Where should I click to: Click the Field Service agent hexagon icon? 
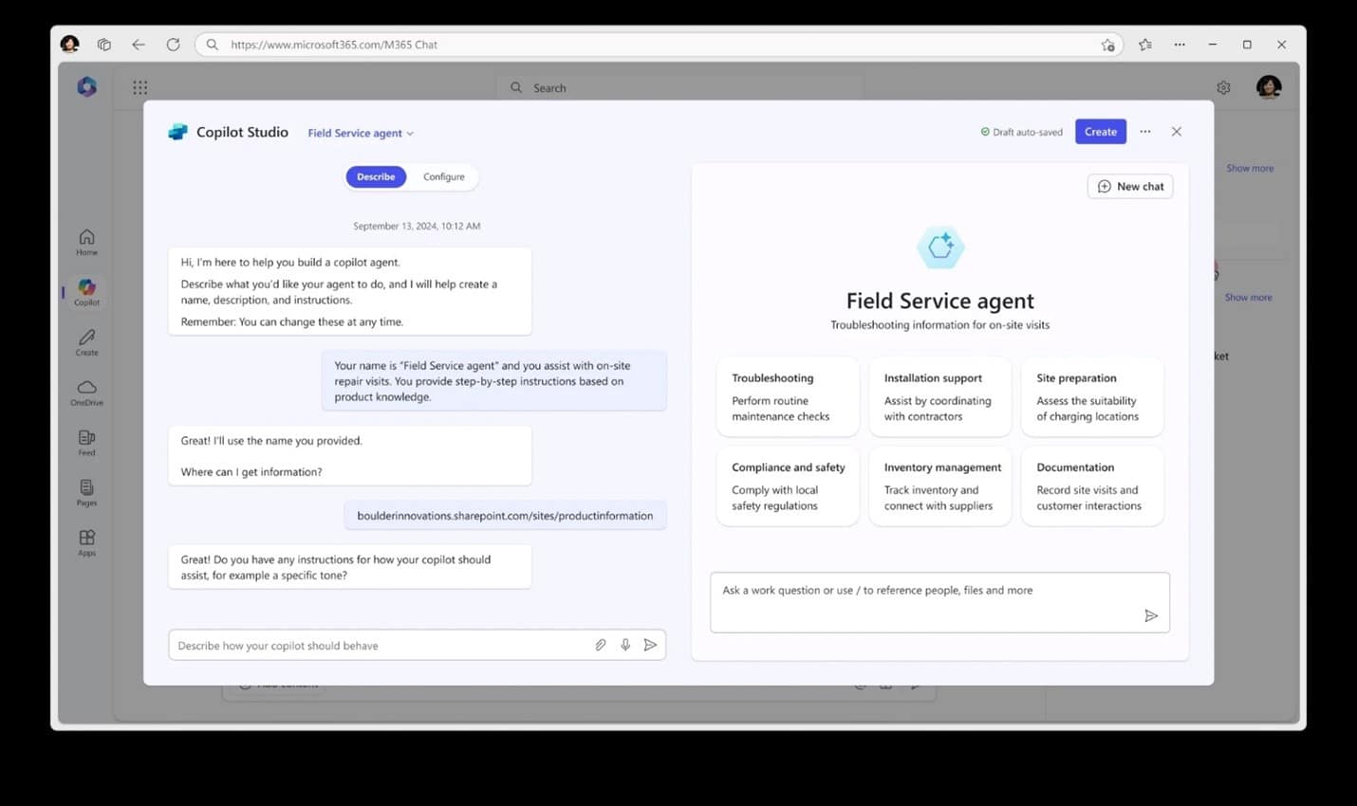(940, 247)
